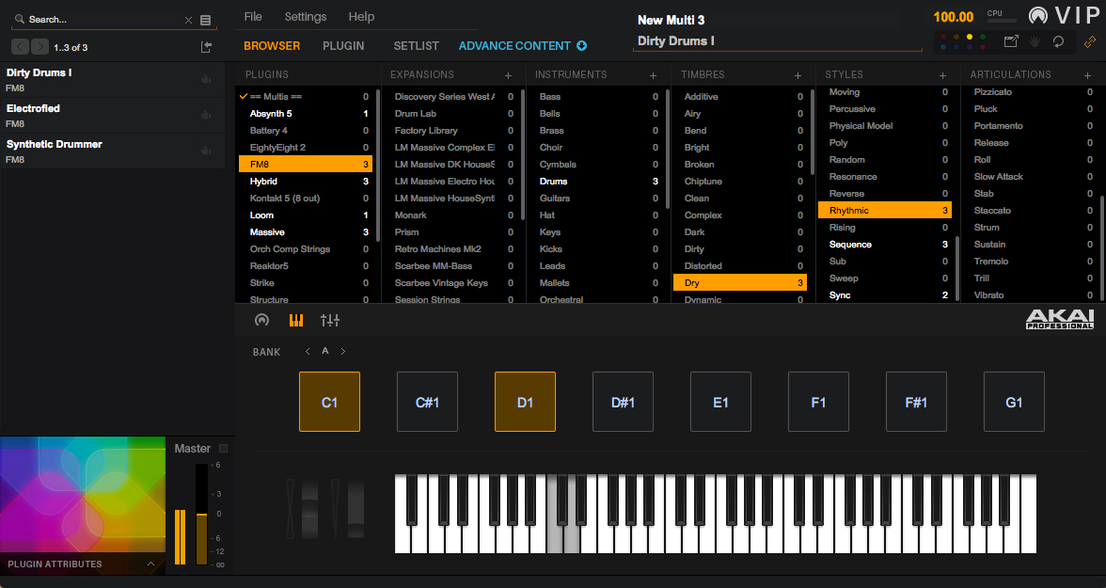Image resolution: width=1106 pixels, height=588 pixels.
Task: Select the green color dot
Action: point(983,37)
